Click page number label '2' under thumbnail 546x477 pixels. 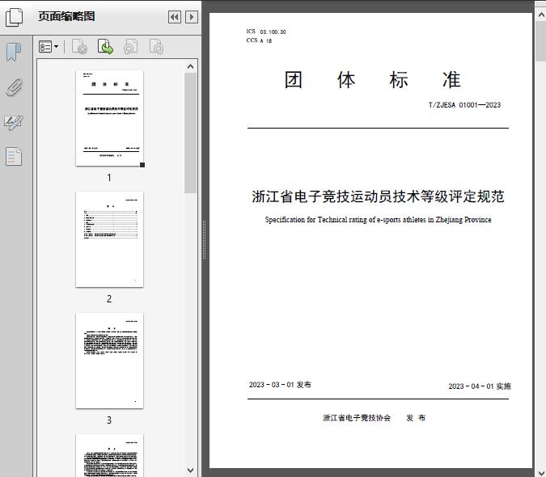[109, 299]
